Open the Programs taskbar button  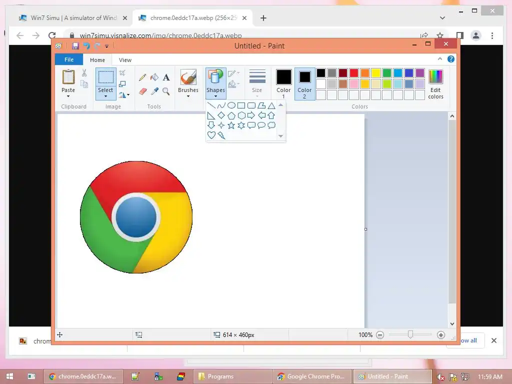(232, 376)
